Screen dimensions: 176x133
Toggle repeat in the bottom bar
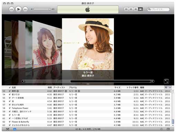pyautogui.click(x=15, y=129)
